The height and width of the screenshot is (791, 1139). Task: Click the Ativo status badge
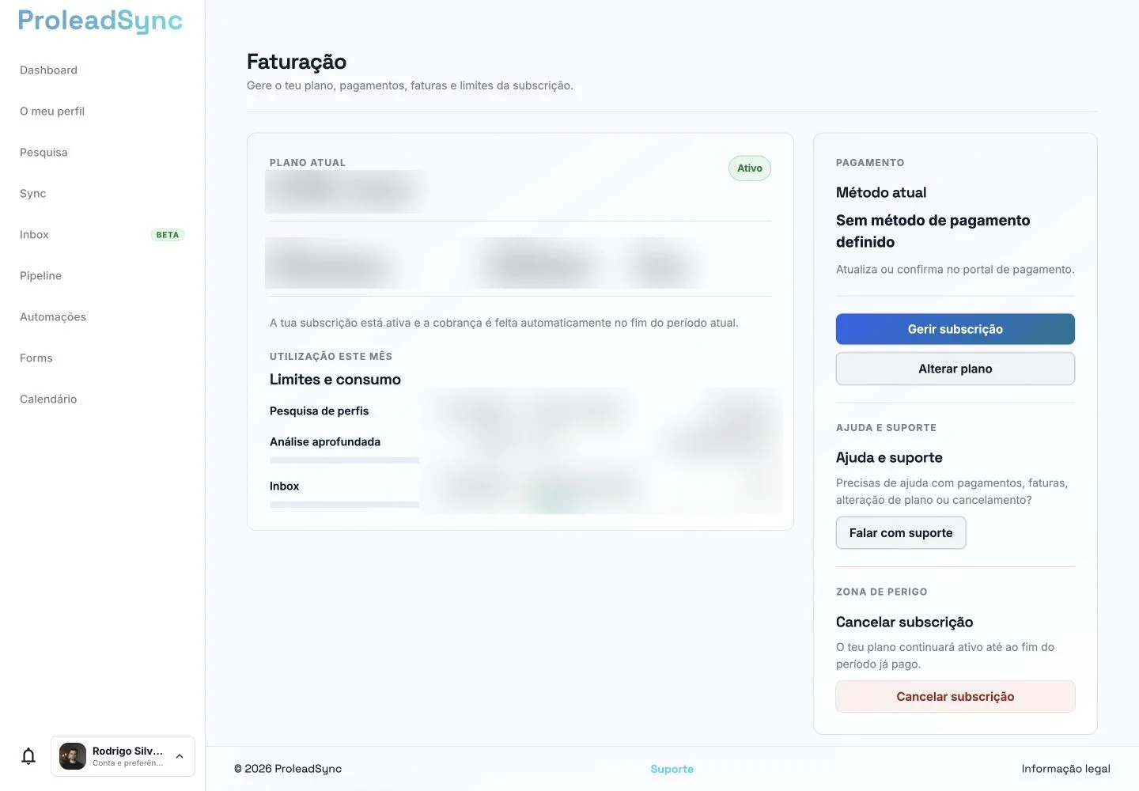click(750, 168)
